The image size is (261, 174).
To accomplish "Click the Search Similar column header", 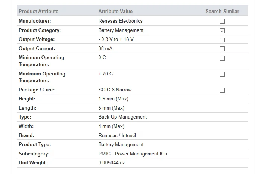I will pyautogui.click(x=223, y=11).
